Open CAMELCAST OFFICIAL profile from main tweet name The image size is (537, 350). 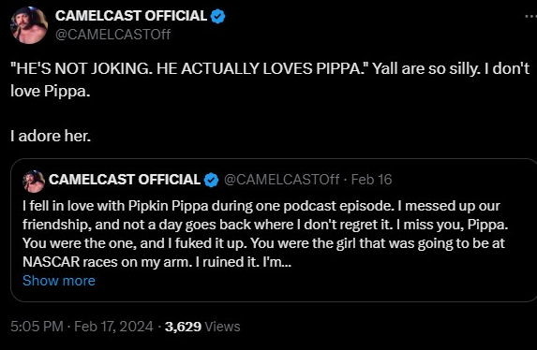pos(131,16)
